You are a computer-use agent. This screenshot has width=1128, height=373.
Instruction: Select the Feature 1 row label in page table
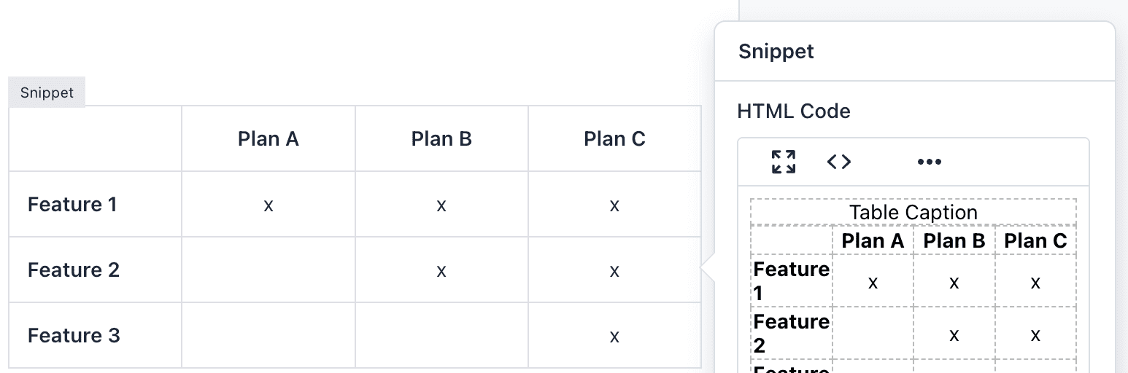(x=72, y=205)
